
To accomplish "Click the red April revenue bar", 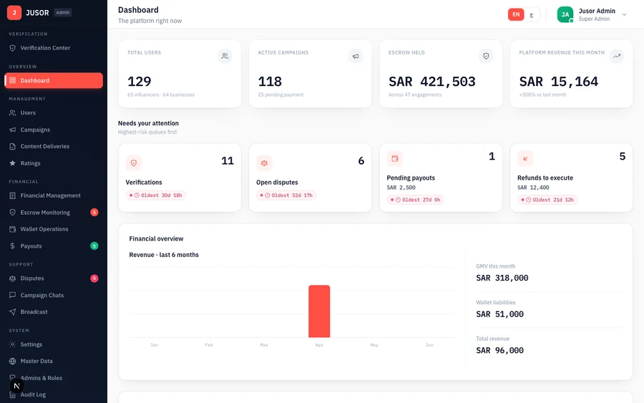I will click(x=319, y=311).
